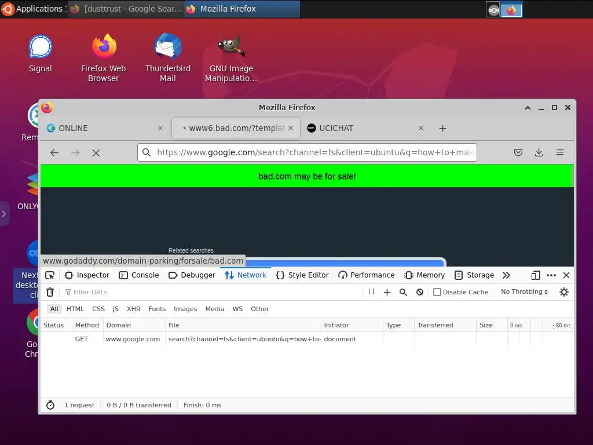Viewport: 593px width, 445px height.
Task: Start performance analysis stopwatch icon
Action: point(50,405)
